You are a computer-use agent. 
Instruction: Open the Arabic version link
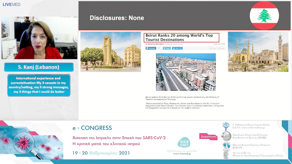click(219, 44)
